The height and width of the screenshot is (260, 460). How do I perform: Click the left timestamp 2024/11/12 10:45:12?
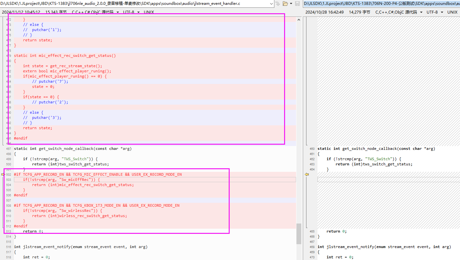(x=21, y=12)
